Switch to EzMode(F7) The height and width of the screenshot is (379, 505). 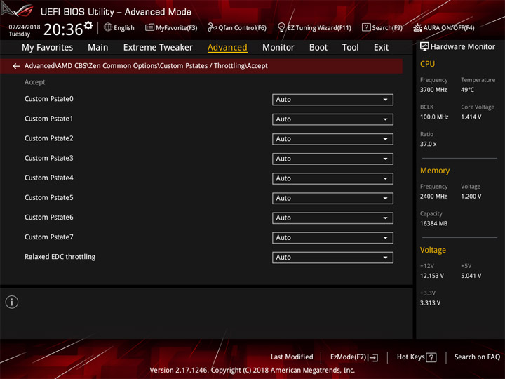point(354,357)
